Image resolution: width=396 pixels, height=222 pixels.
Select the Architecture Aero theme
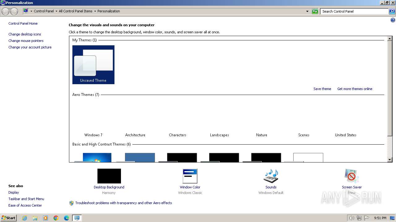135,119
